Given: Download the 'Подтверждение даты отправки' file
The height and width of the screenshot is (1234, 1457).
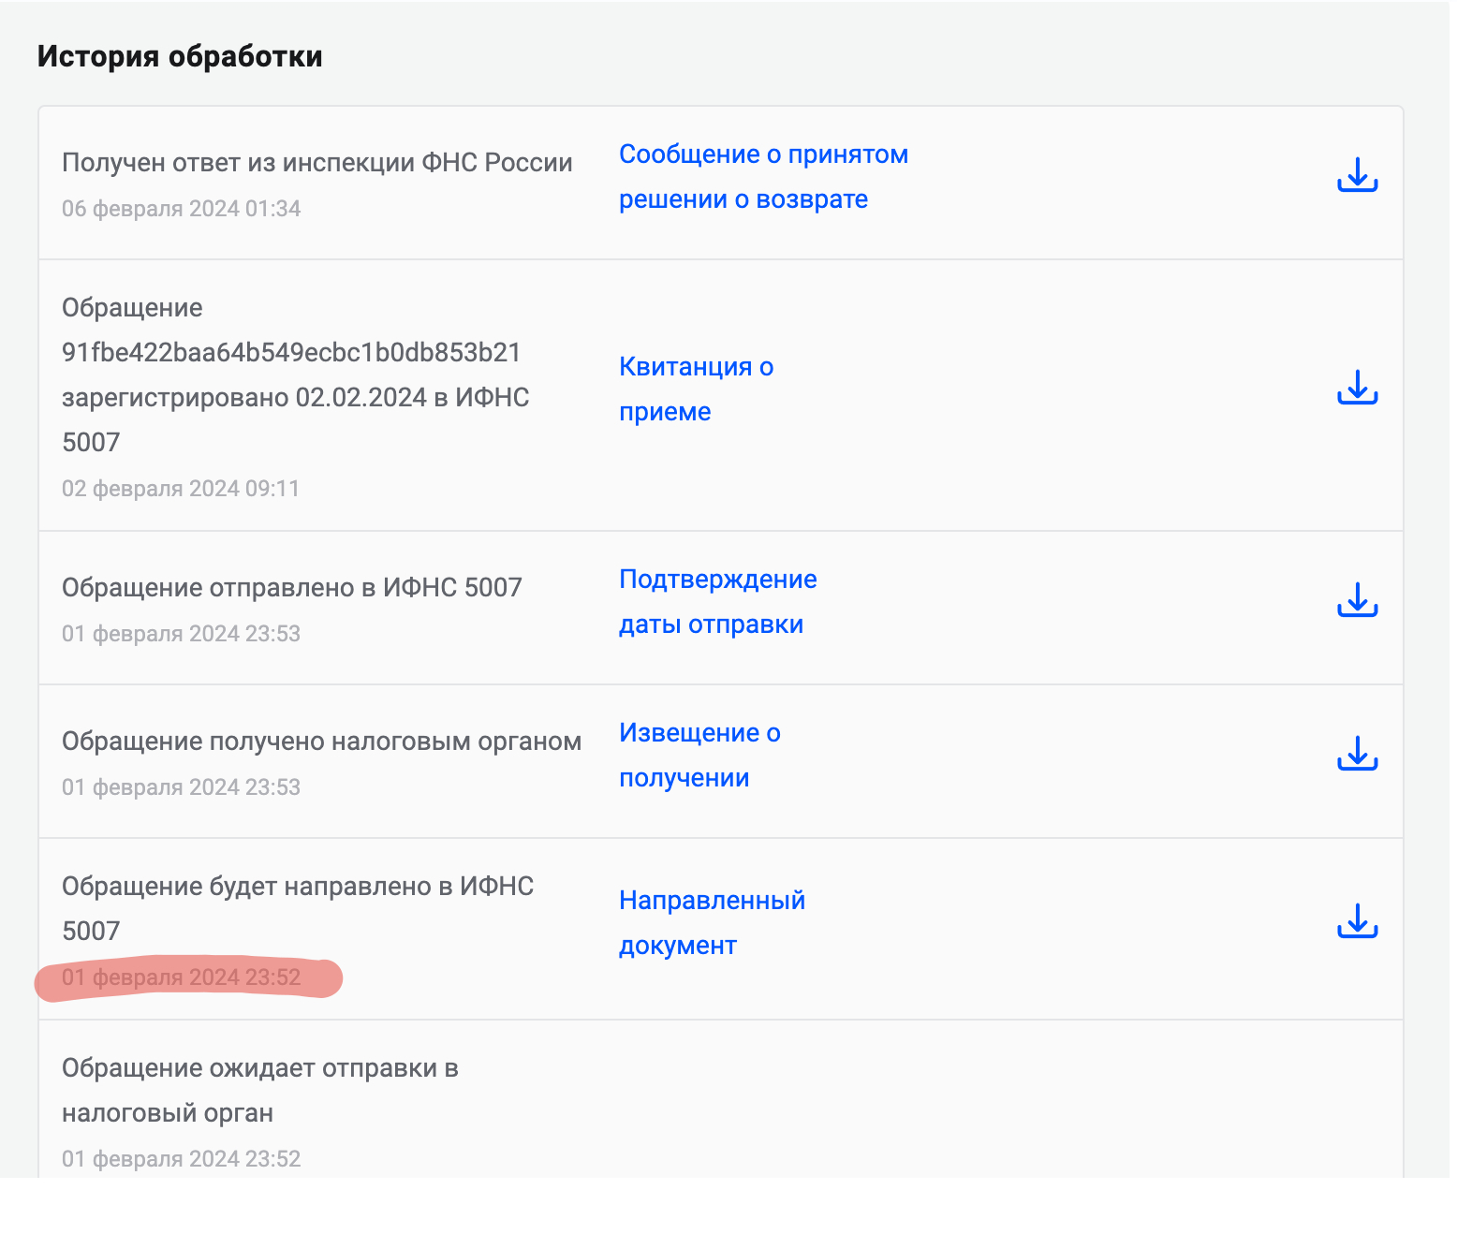Looking at the screenshot, I should click(x=1357, y=601).
